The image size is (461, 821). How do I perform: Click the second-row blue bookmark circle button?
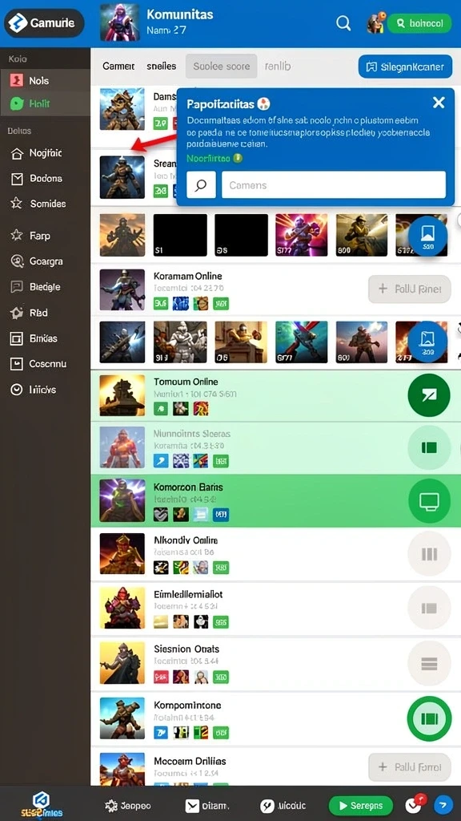click(x=428, y=342)
